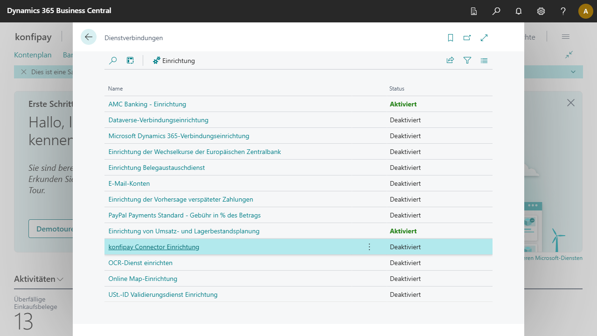597x336 pixels.
Task: Open the filter pane funnel icon
Action: 467,61
